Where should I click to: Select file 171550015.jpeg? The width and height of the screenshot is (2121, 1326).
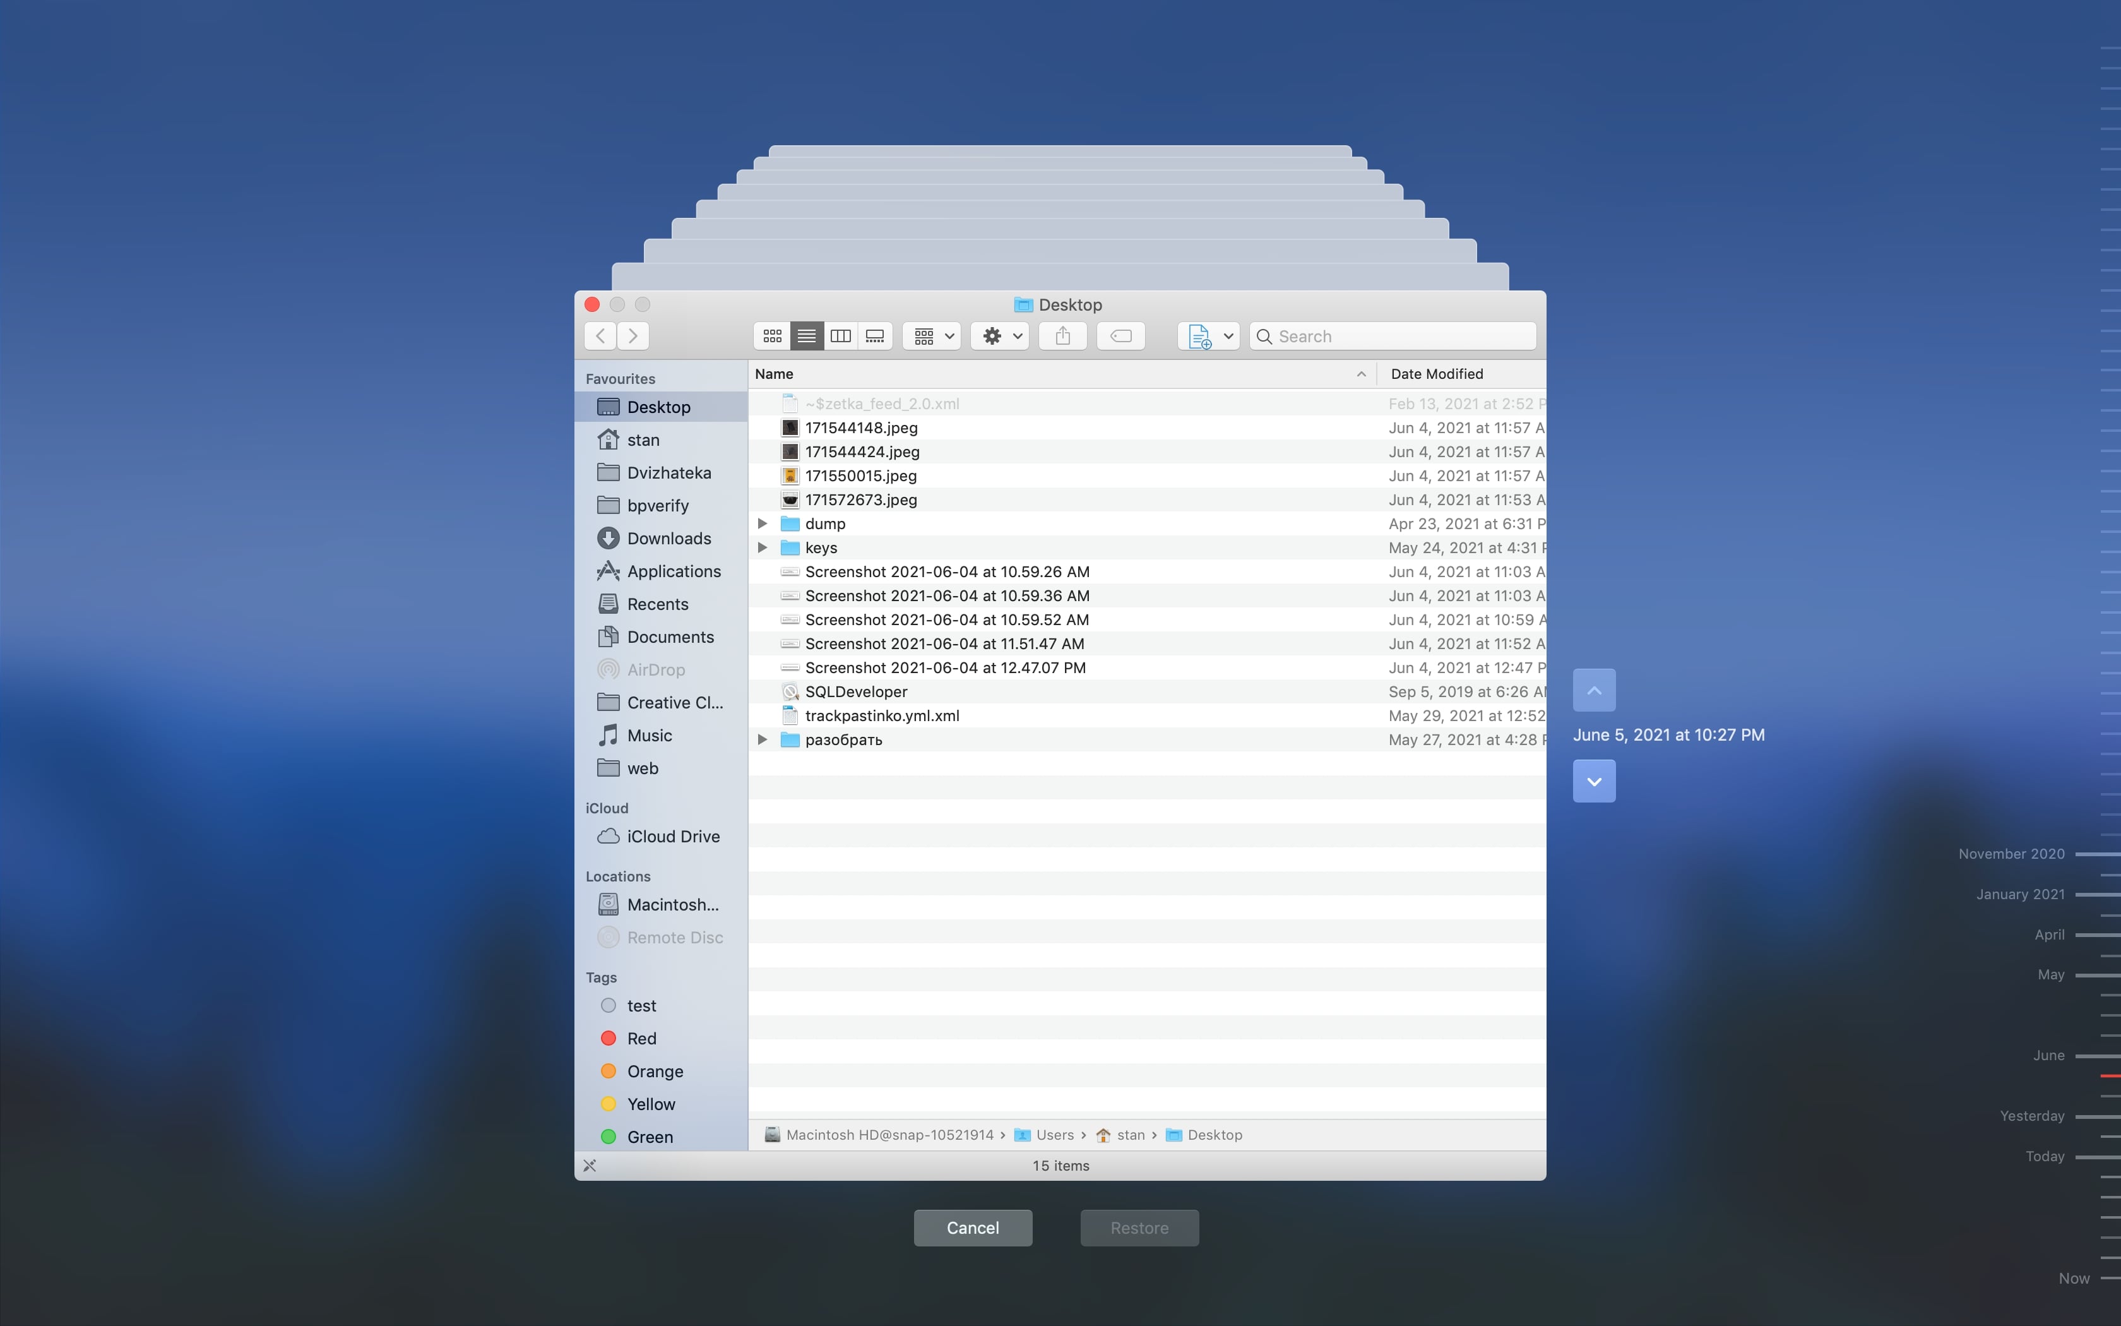pyautogui.click(x=1147, y=475)
